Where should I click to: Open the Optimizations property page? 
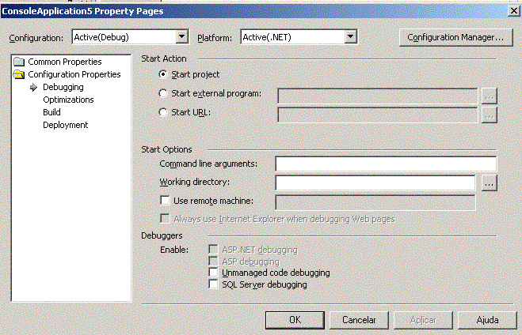click(68, 100)
